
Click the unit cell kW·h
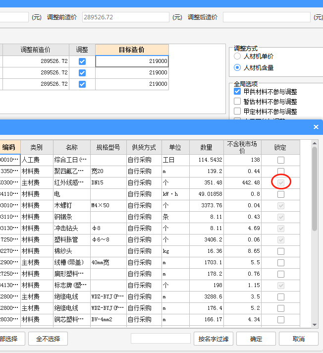(x=175, y=194)
